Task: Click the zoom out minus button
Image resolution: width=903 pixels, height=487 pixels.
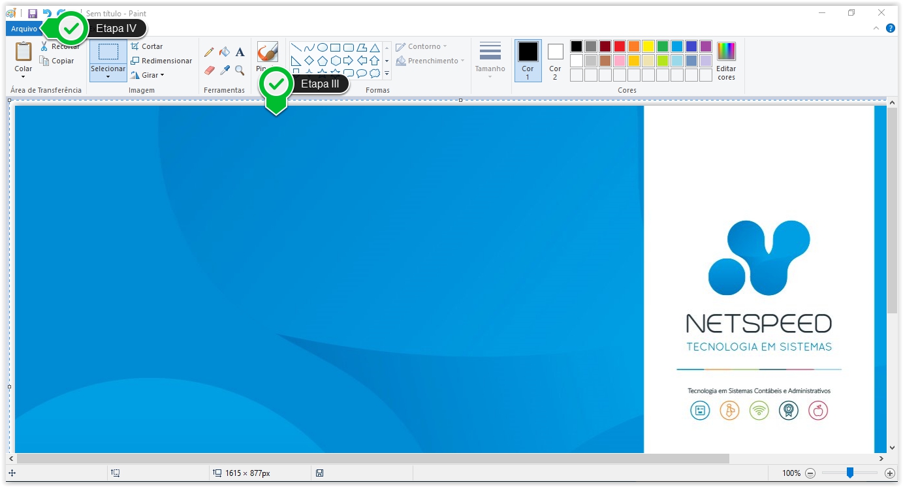Action: click(x=810, y=473)
